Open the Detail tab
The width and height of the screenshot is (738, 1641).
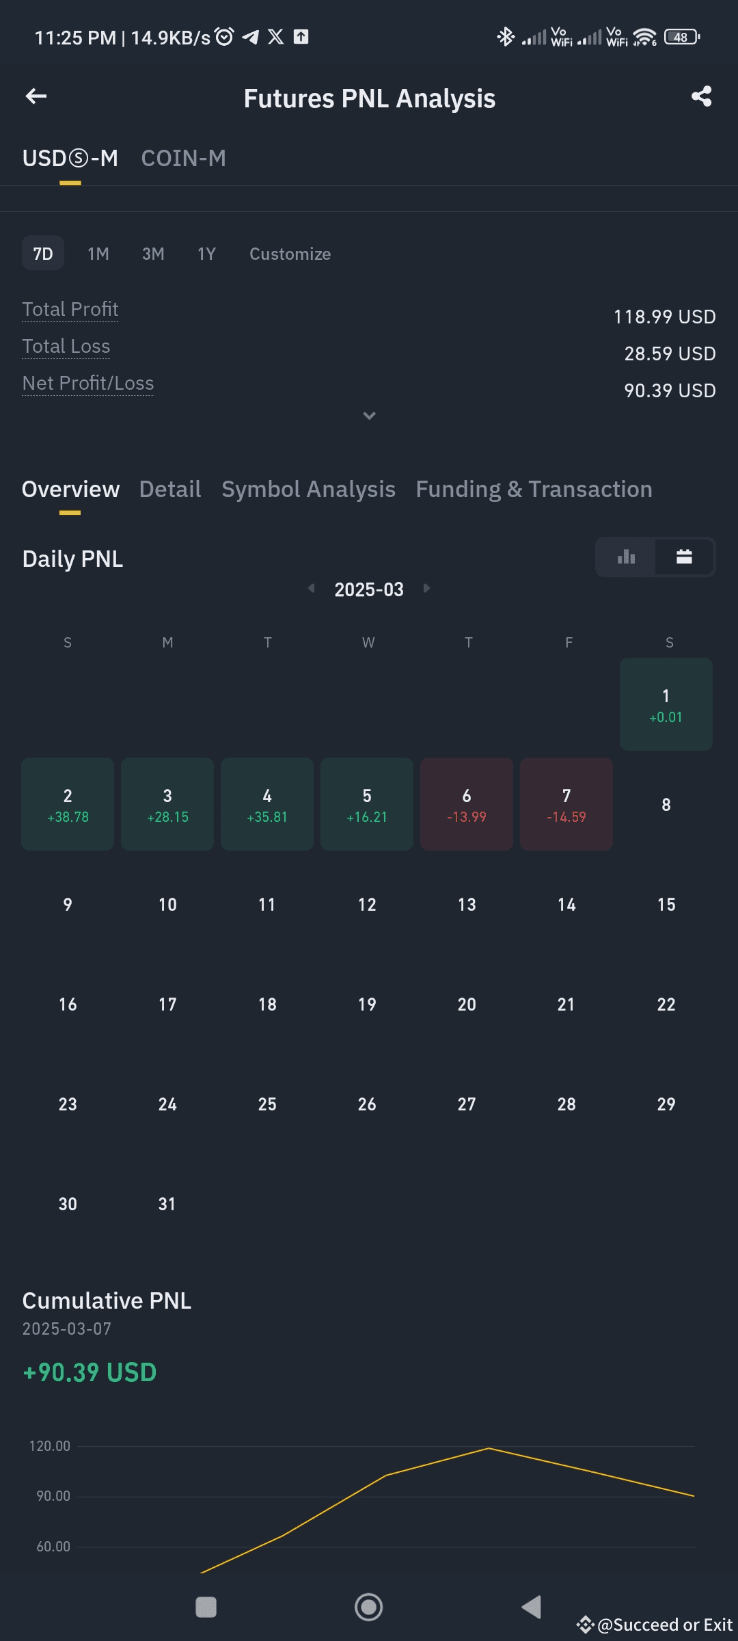click(x=170, y=490)
